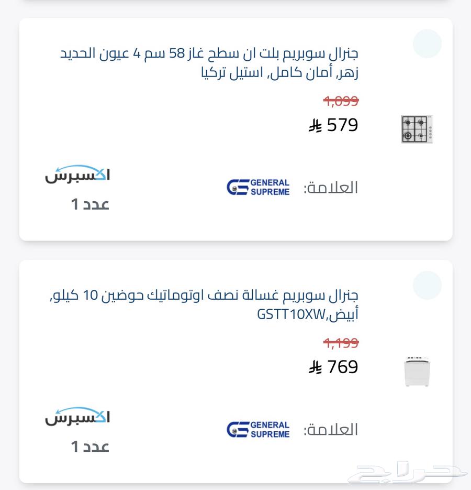Click the العلامة brand label on the gas hob card
The width and height of the screenshot is (471, 490).
coord(331,188)
